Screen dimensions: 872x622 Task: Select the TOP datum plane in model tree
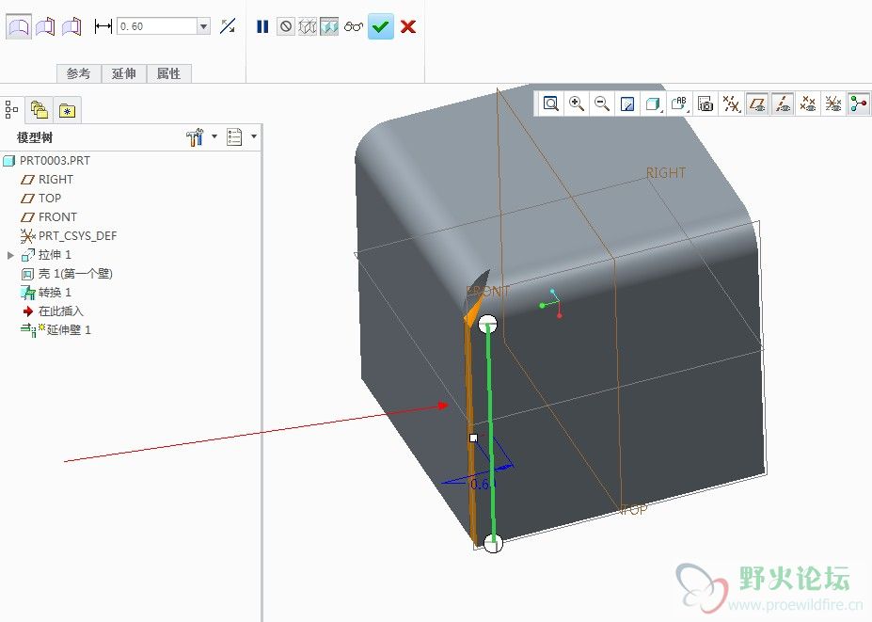coord(40,199)
